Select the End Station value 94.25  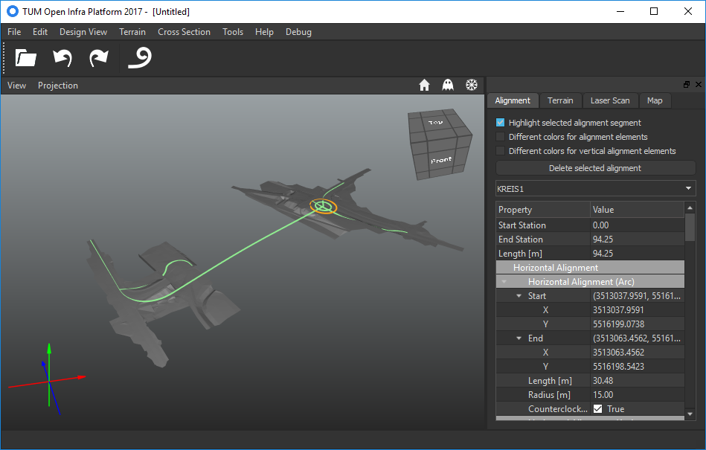pos(603,240)
